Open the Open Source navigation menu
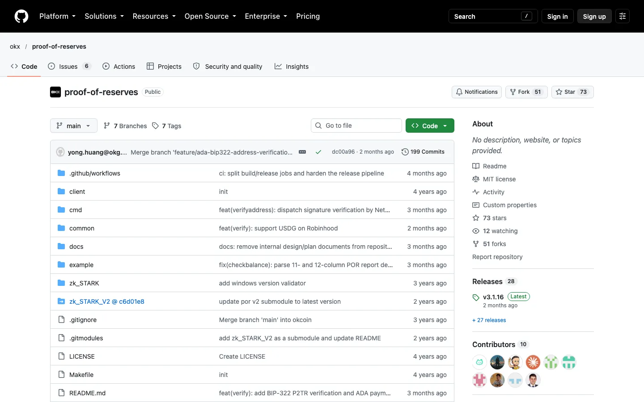This screenshot has height=402, width=644. click(x=210, y=16)
